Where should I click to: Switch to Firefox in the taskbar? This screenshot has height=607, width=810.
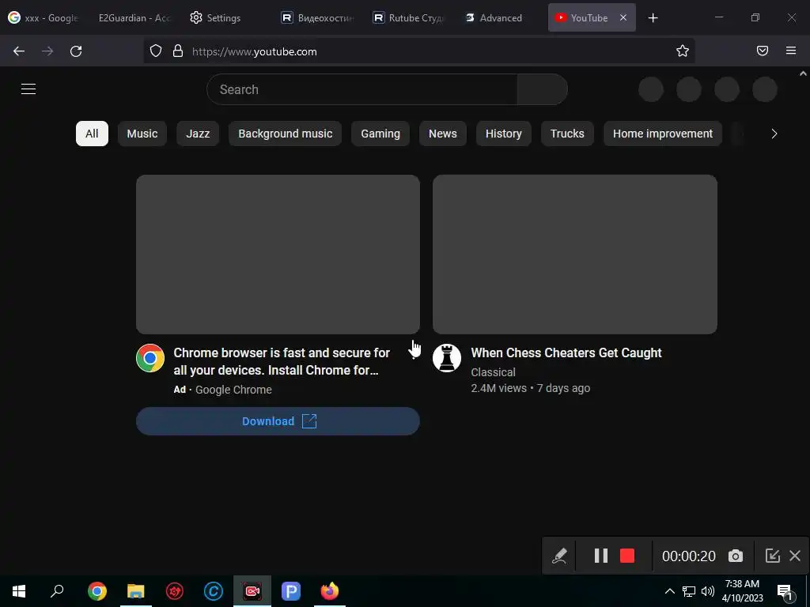coord(330,591)
